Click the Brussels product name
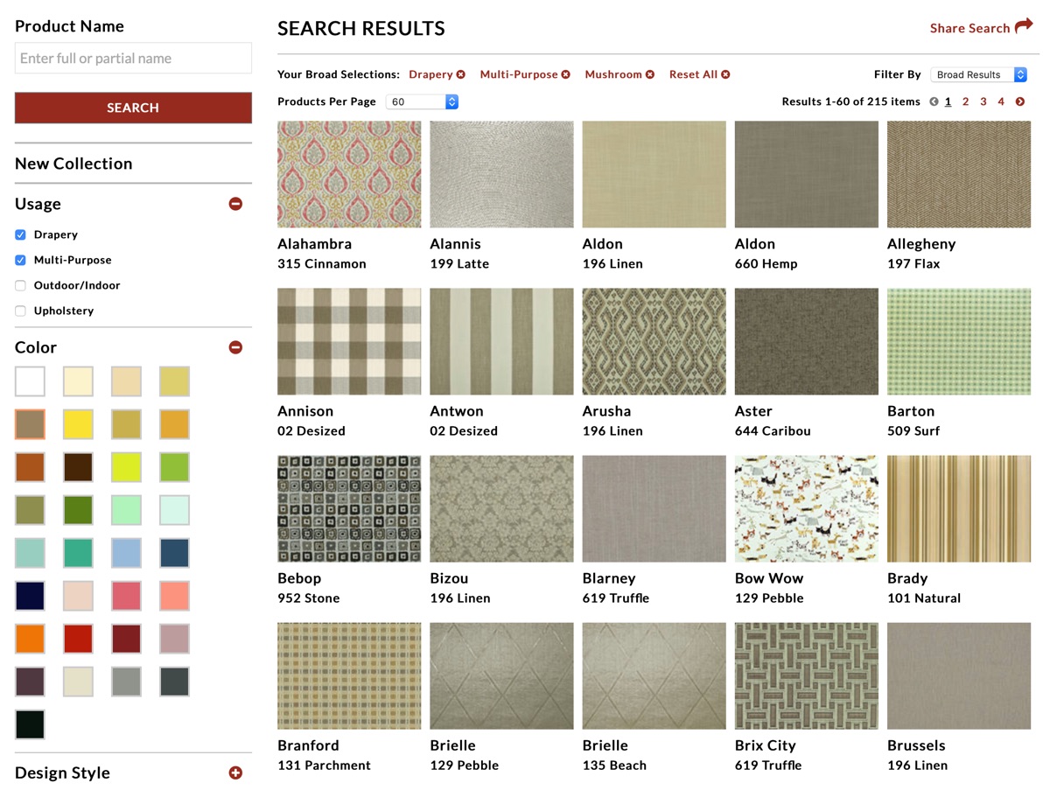The image size is (1050, 790). pos(916,745)
